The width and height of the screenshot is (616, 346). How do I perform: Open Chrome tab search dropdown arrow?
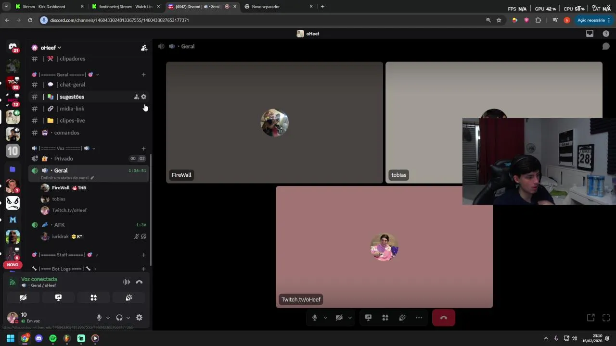6,7
